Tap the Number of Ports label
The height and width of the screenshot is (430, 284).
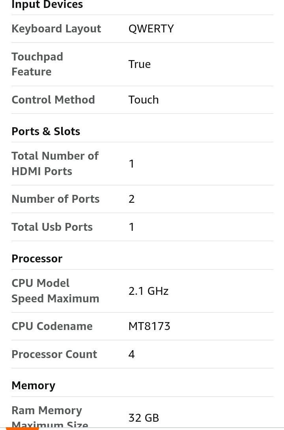pyautogui.click(x=56, y=199)
